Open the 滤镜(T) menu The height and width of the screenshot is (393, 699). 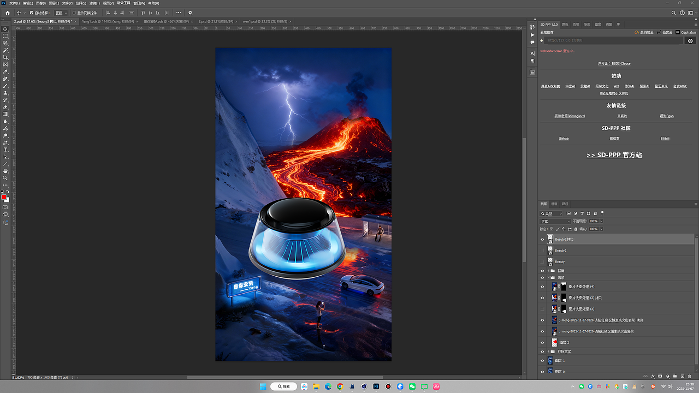(x=94, y=3)
